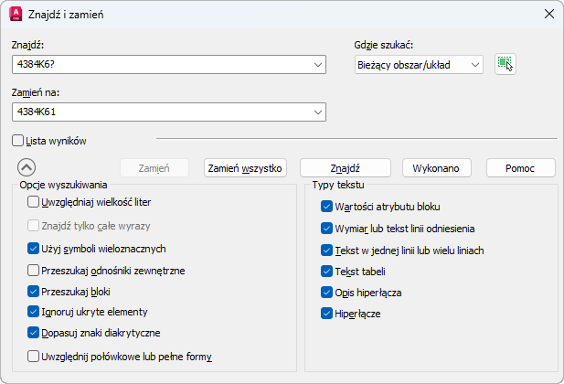Enable Uwzględniaj wielkość liter option

click(x=34, y=201)
